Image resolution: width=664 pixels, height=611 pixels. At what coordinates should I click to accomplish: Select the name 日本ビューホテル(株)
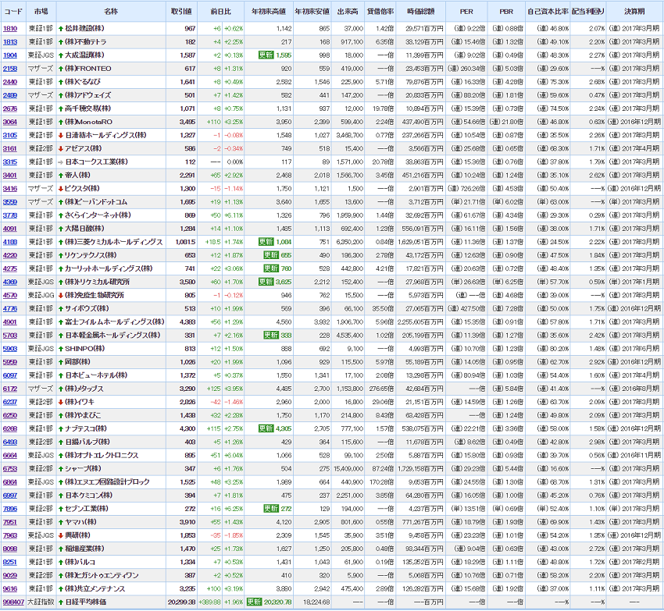(x=96, y=375)
